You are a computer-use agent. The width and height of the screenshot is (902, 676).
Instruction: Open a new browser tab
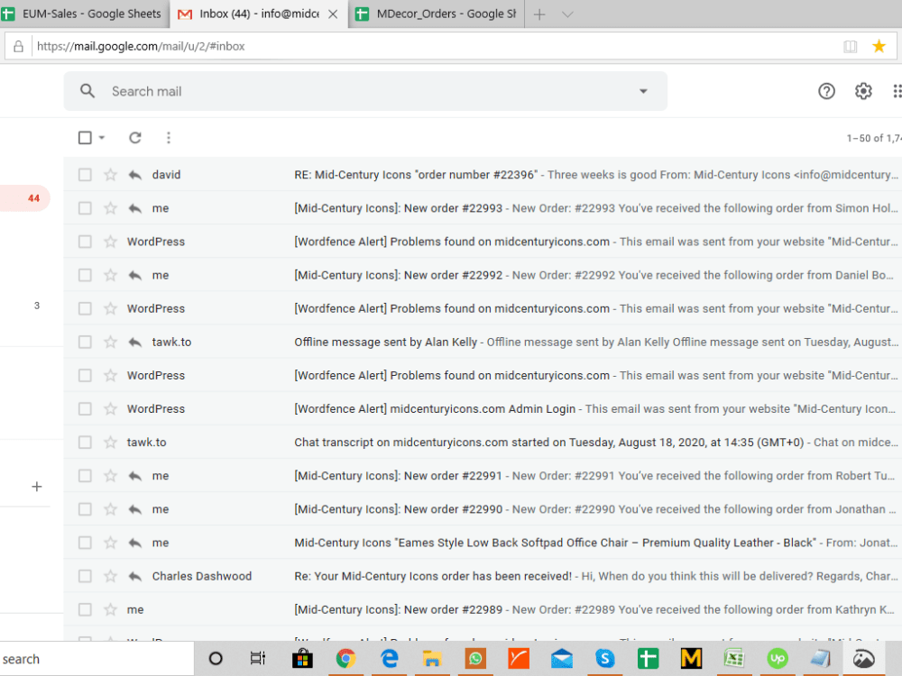539,14
